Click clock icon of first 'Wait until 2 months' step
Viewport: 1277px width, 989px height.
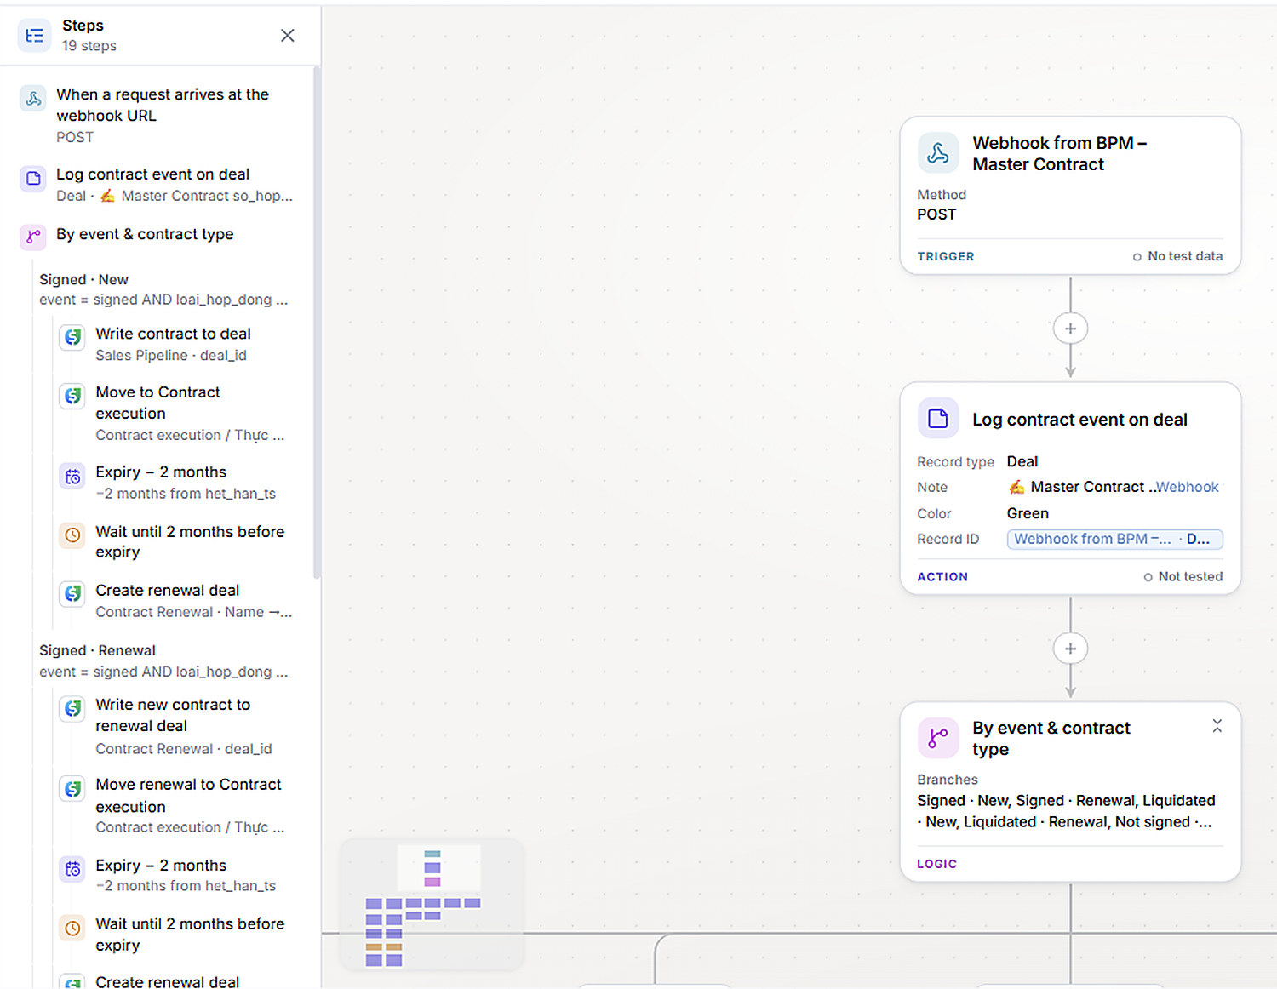pyautogui.click(x=73, y=535)
